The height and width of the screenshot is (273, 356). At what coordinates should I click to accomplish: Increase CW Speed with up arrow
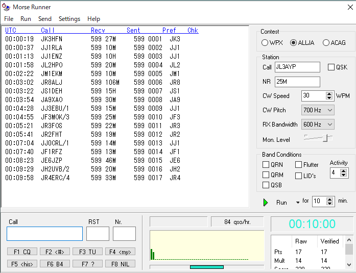pos(329,94)
